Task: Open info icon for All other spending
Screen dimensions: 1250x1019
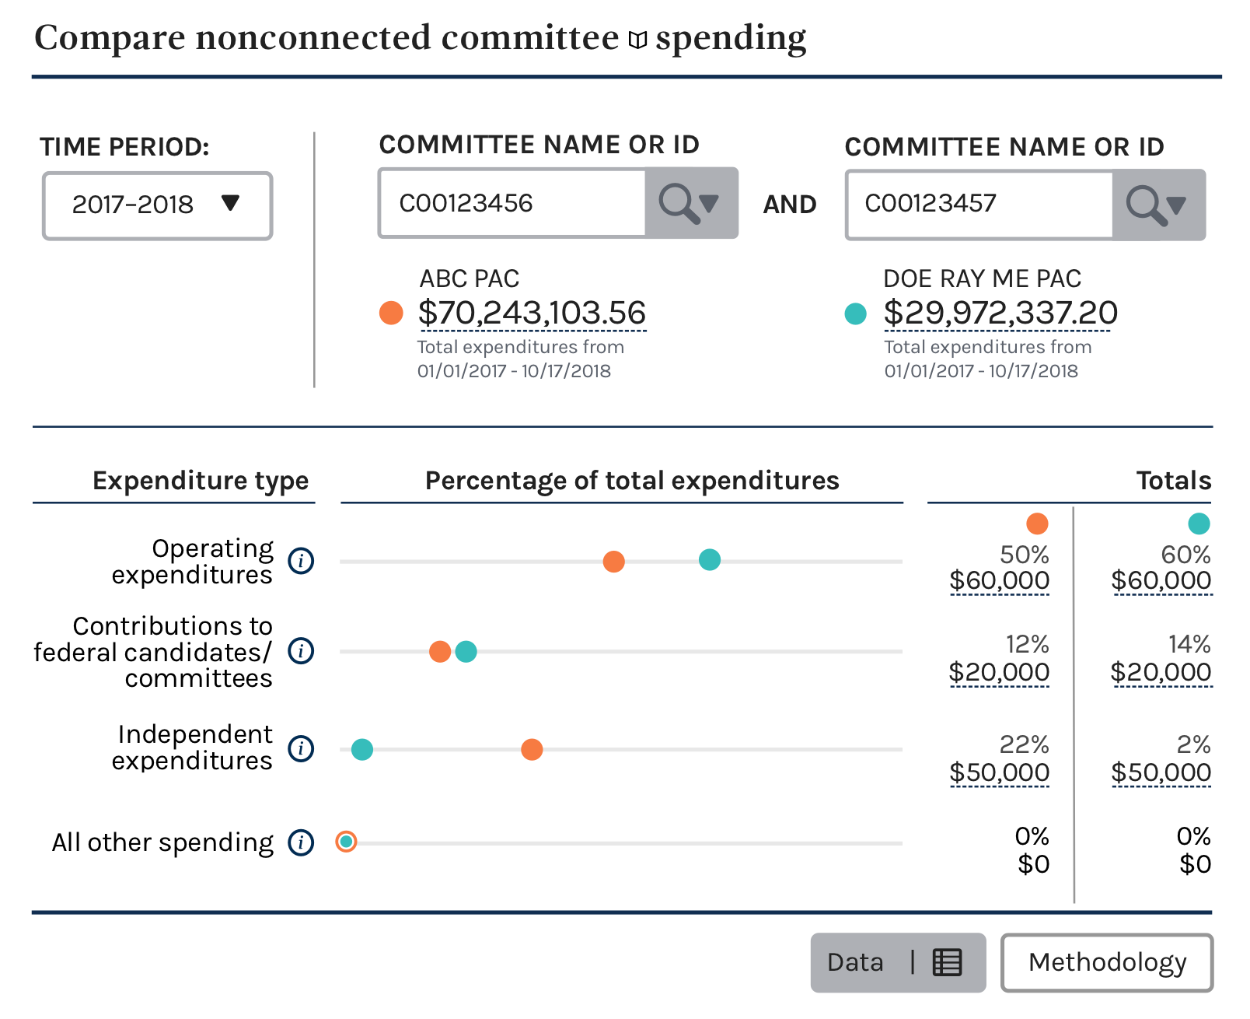Action: point(301,842)
